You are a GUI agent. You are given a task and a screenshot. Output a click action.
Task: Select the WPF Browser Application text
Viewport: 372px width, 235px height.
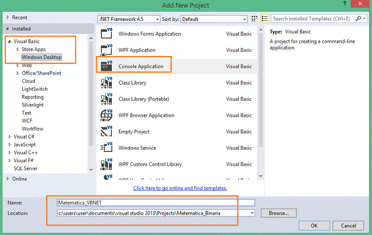147,115
